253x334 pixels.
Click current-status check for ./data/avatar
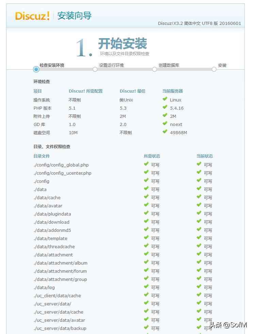pos(199,205)
